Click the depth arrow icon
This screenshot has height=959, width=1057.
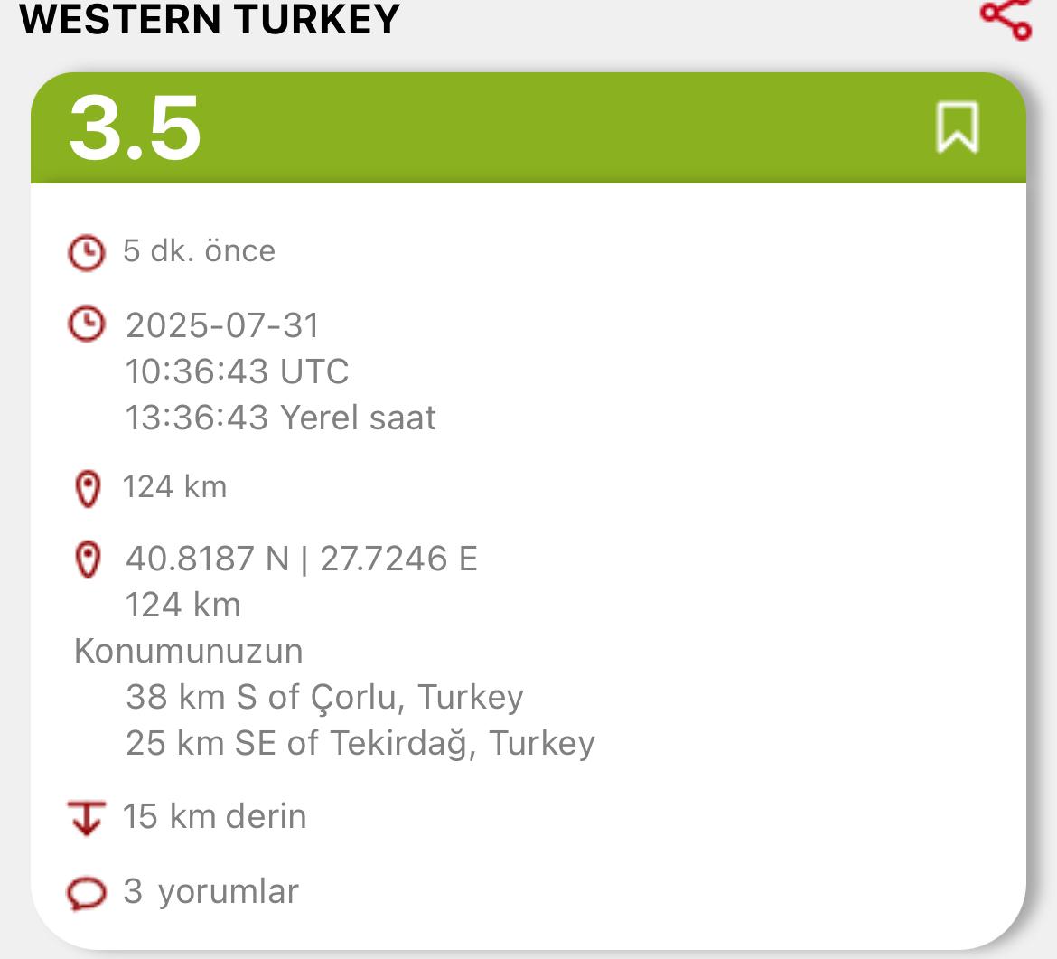point(87,817)
